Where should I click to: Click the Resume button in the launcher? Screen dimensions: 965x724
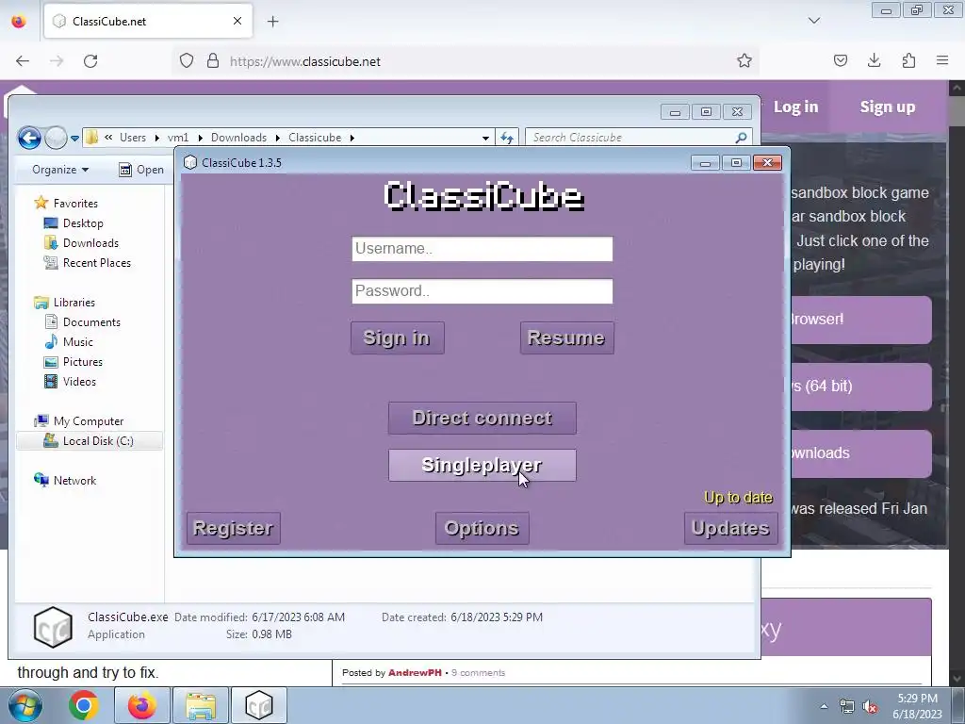(x=566, y=338)
